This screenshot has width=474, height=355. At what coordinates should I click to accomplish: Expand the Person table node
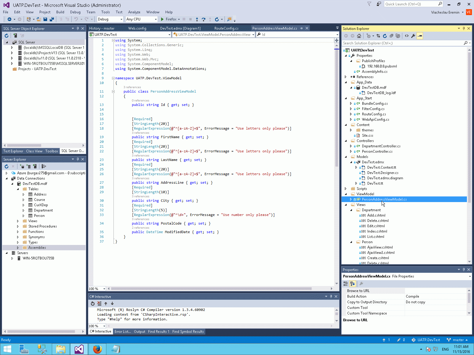pos(24,216)
